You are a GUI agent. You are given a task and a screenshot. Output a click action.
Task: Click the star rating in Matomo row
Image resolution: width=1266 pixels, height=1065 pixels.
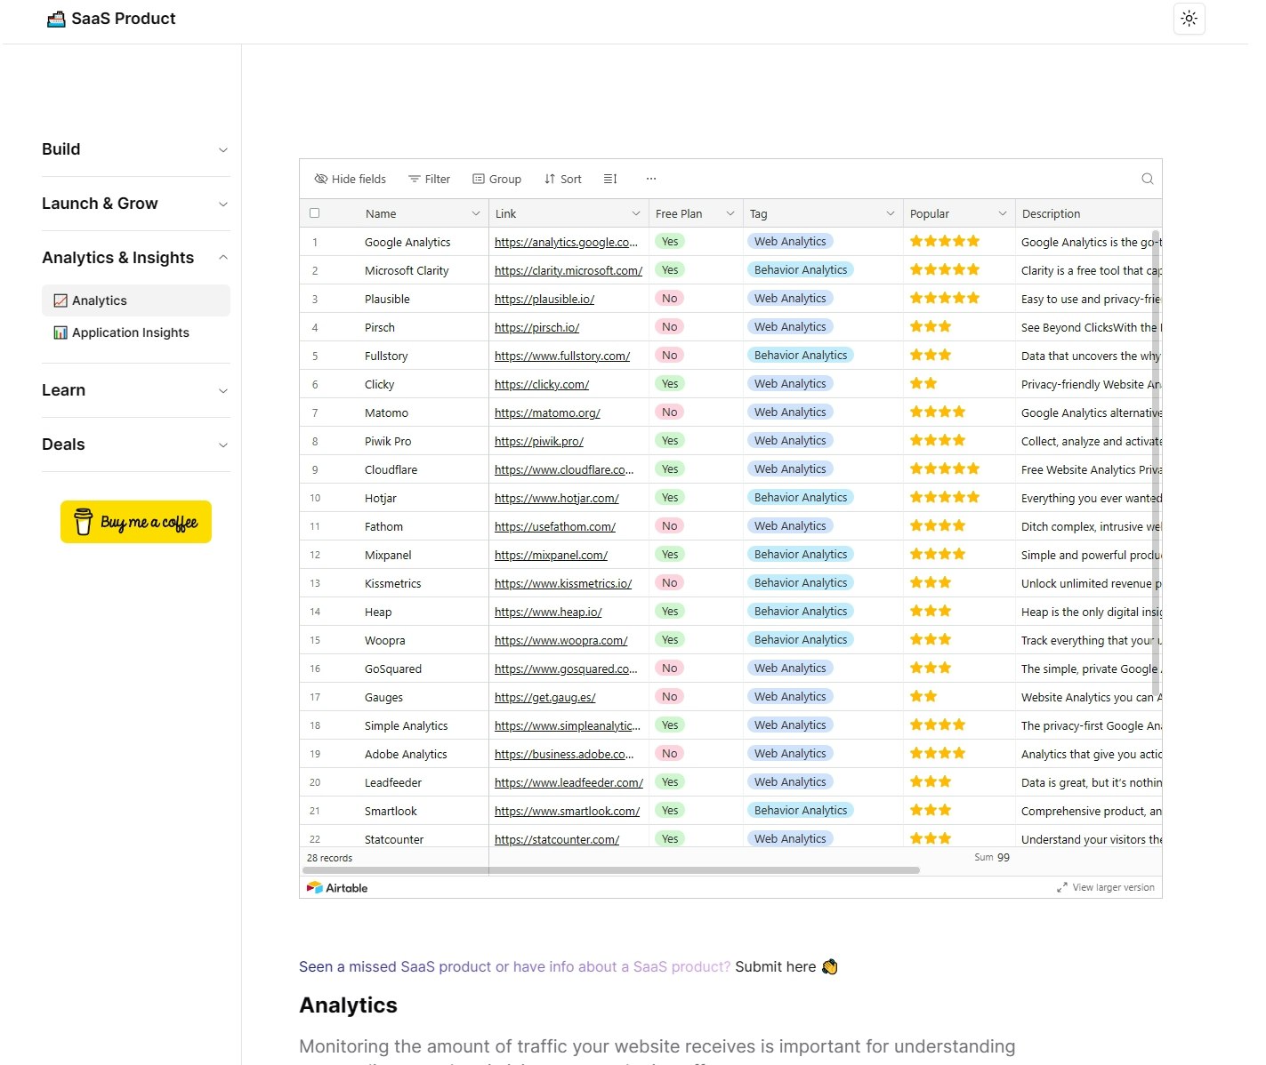938,412
